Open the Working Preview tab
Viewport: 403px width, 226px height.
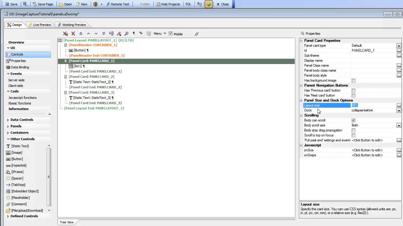tap(71, 25)
